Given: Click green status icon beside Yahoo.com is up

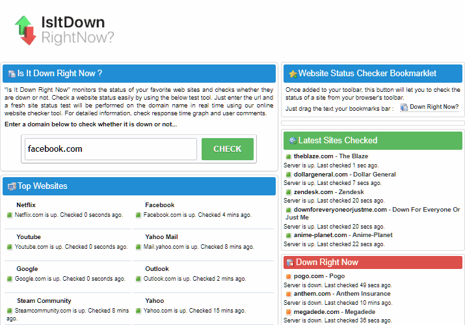Looking at the screenshot, I should pos(138,311).
